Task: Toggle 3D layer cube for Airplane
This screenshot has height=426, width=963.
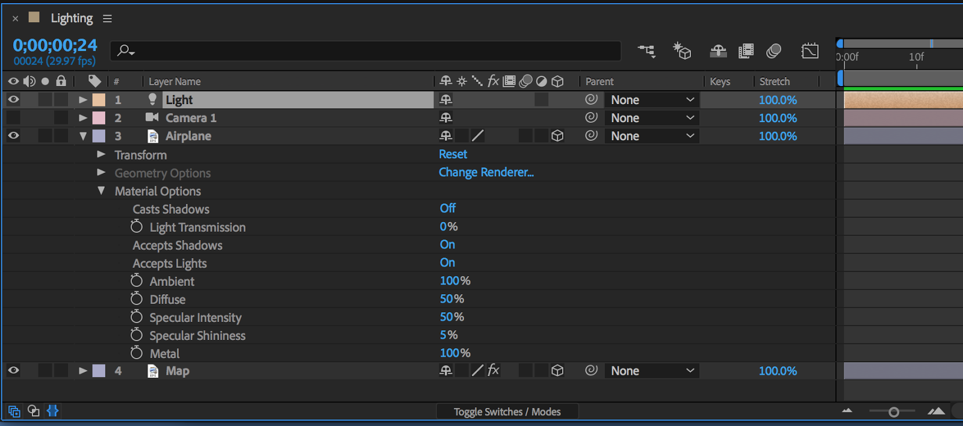Action: point(557,136)
